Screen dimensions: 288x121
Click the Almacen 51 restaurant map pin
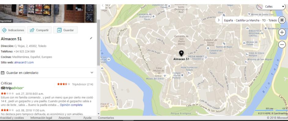coord(181,53)
